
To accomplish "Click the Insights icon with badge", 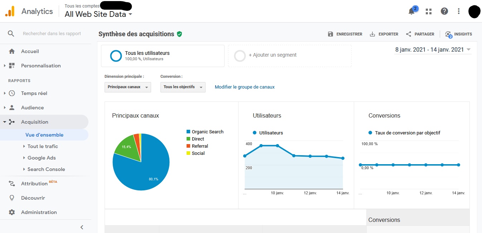I will point(448,34).
